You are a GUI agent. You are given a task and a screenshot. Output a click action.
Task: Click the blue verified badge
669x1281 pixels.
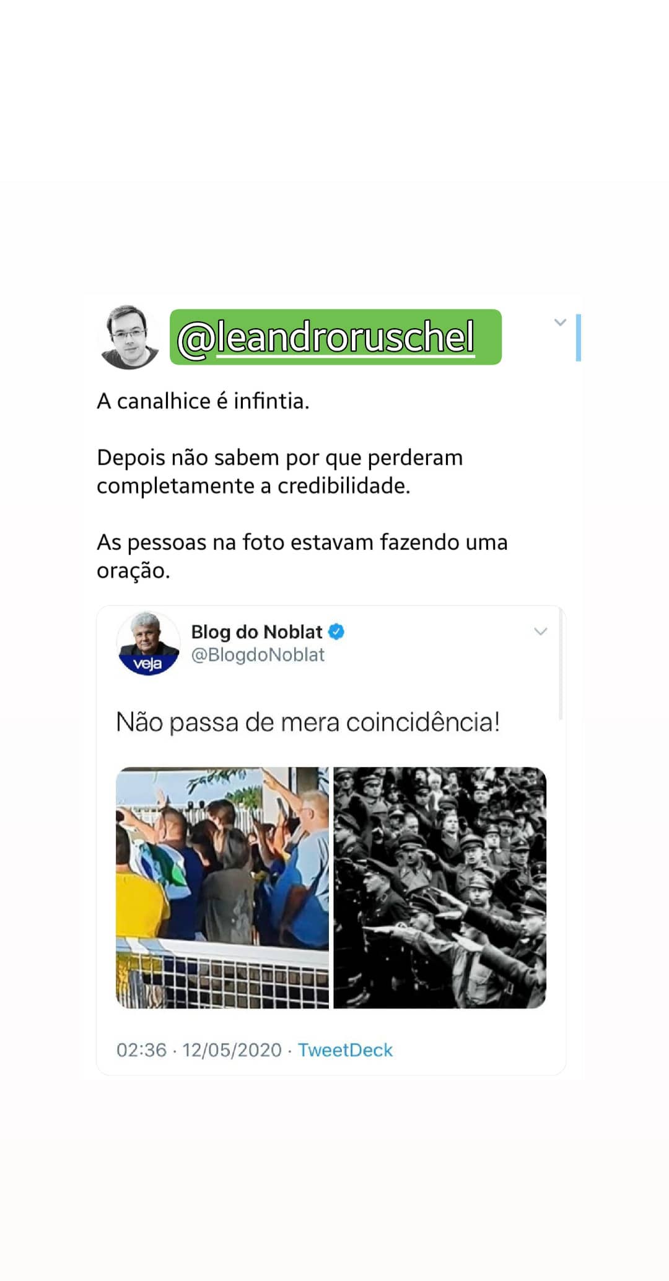pos(336,632)
